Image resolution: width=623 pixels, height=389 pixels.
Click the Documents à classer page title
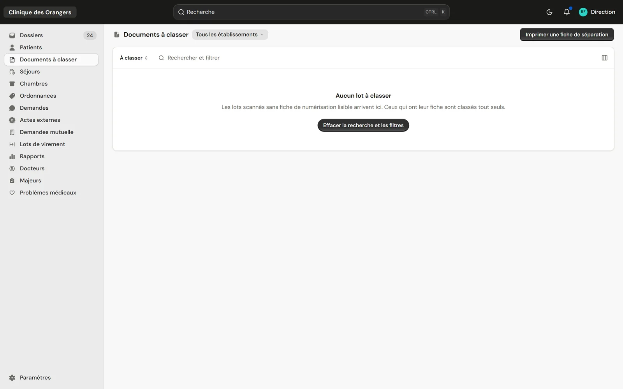pyautogui.click(x=156, y=35)
